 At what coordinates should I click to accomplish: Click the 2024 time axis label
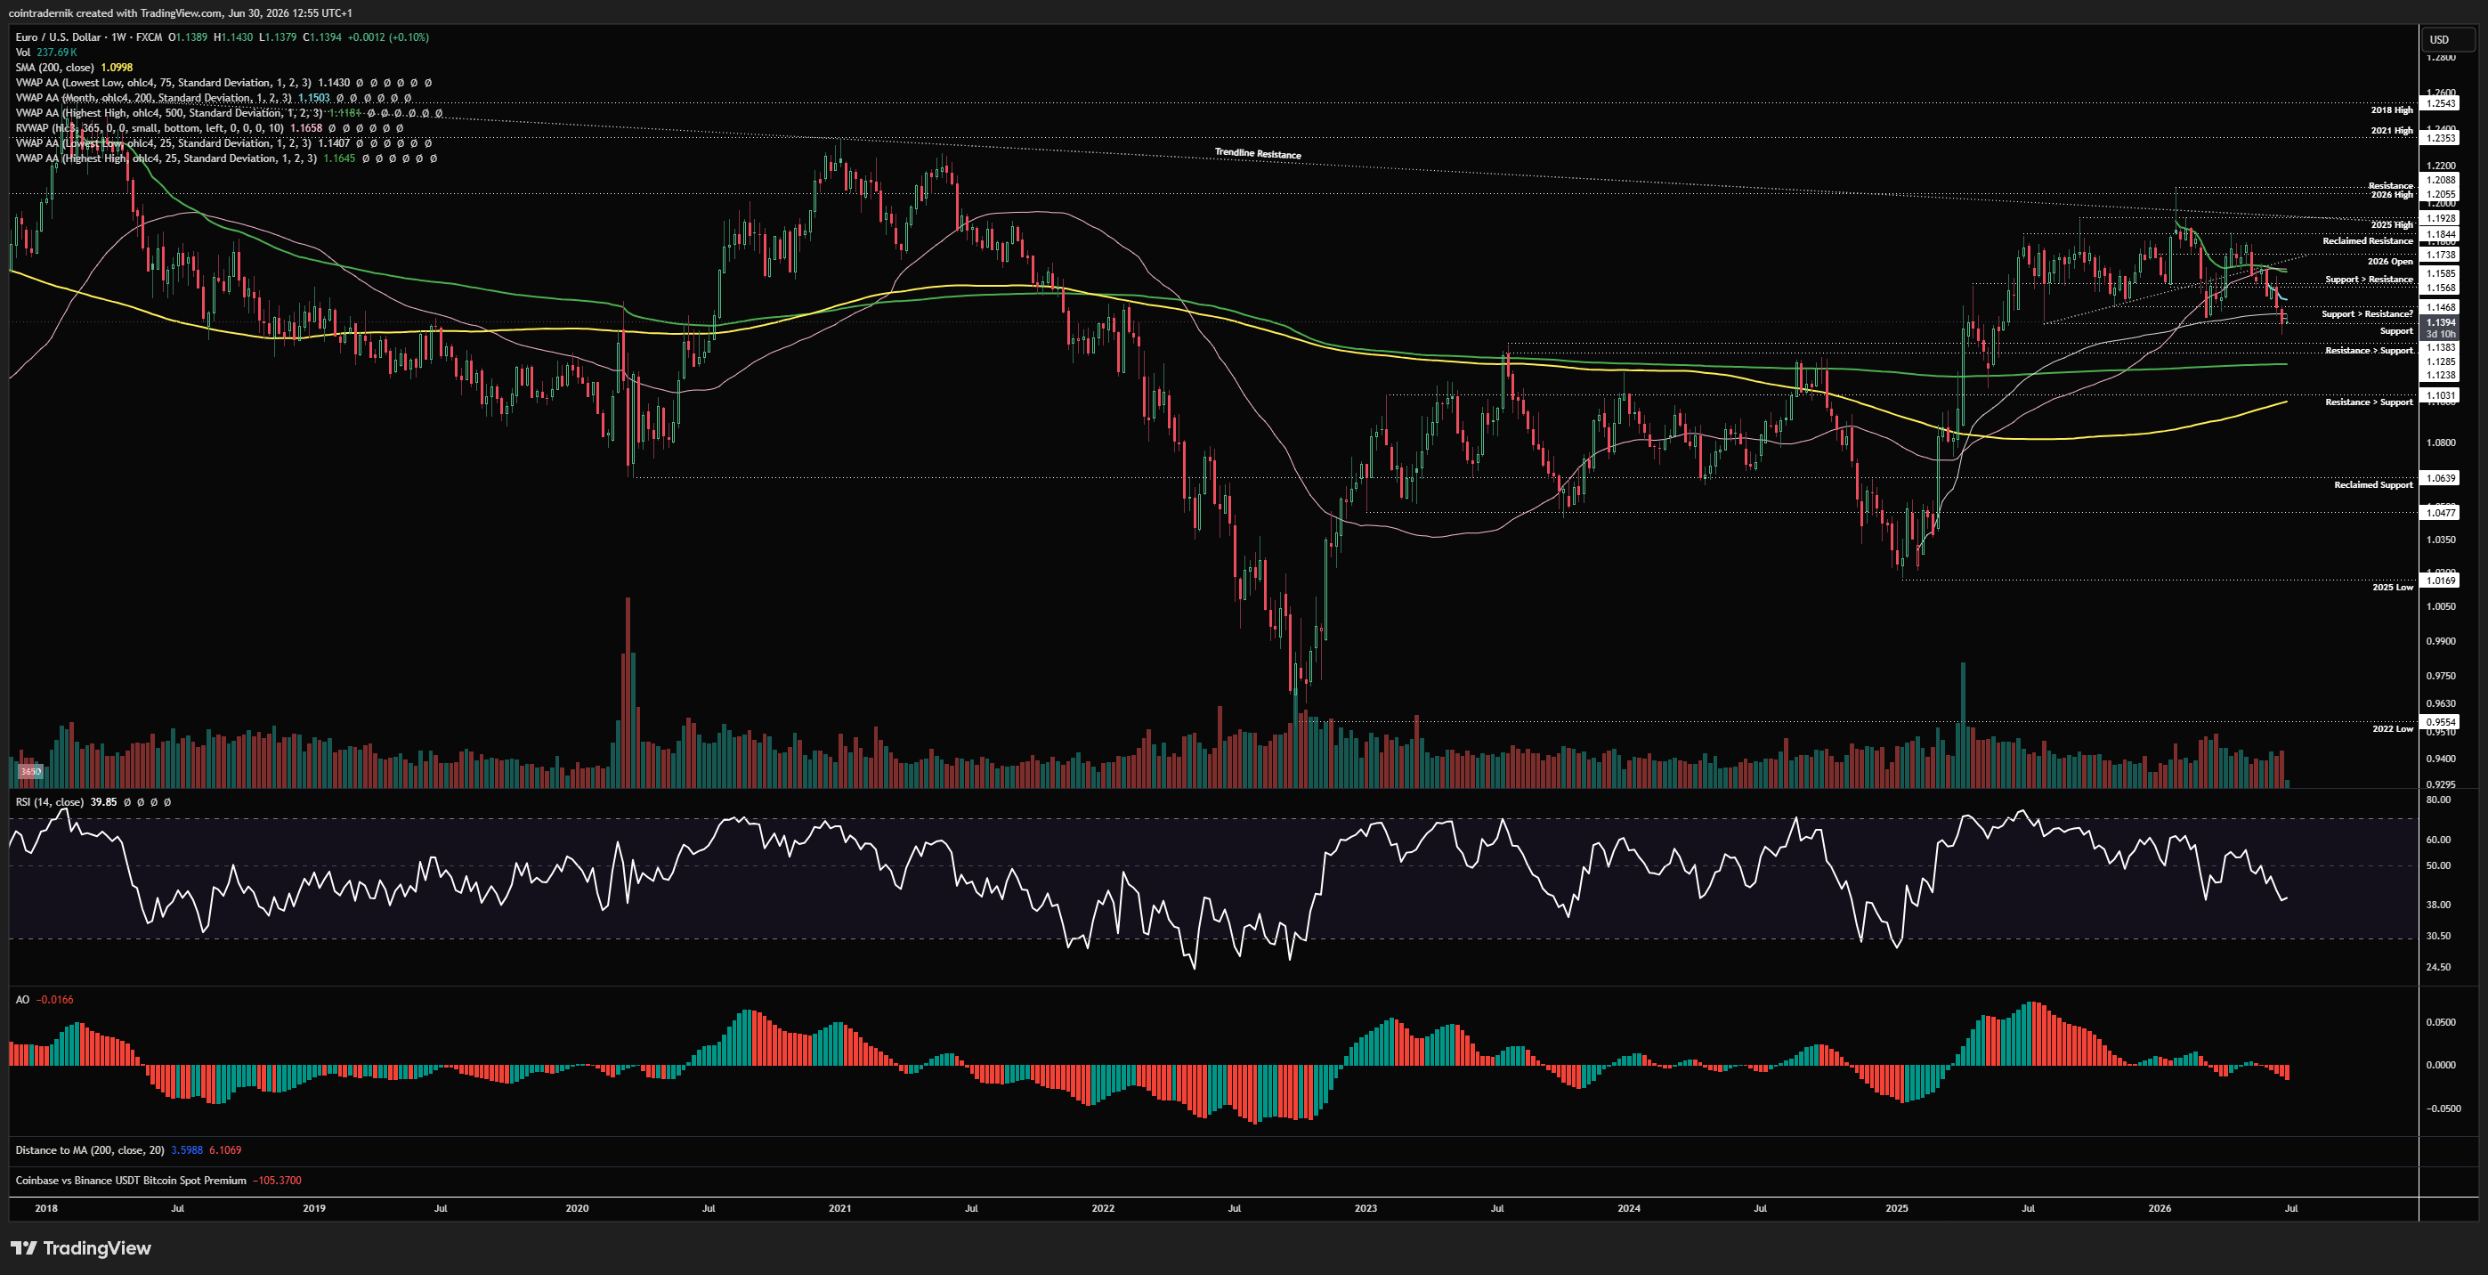1629,1208
